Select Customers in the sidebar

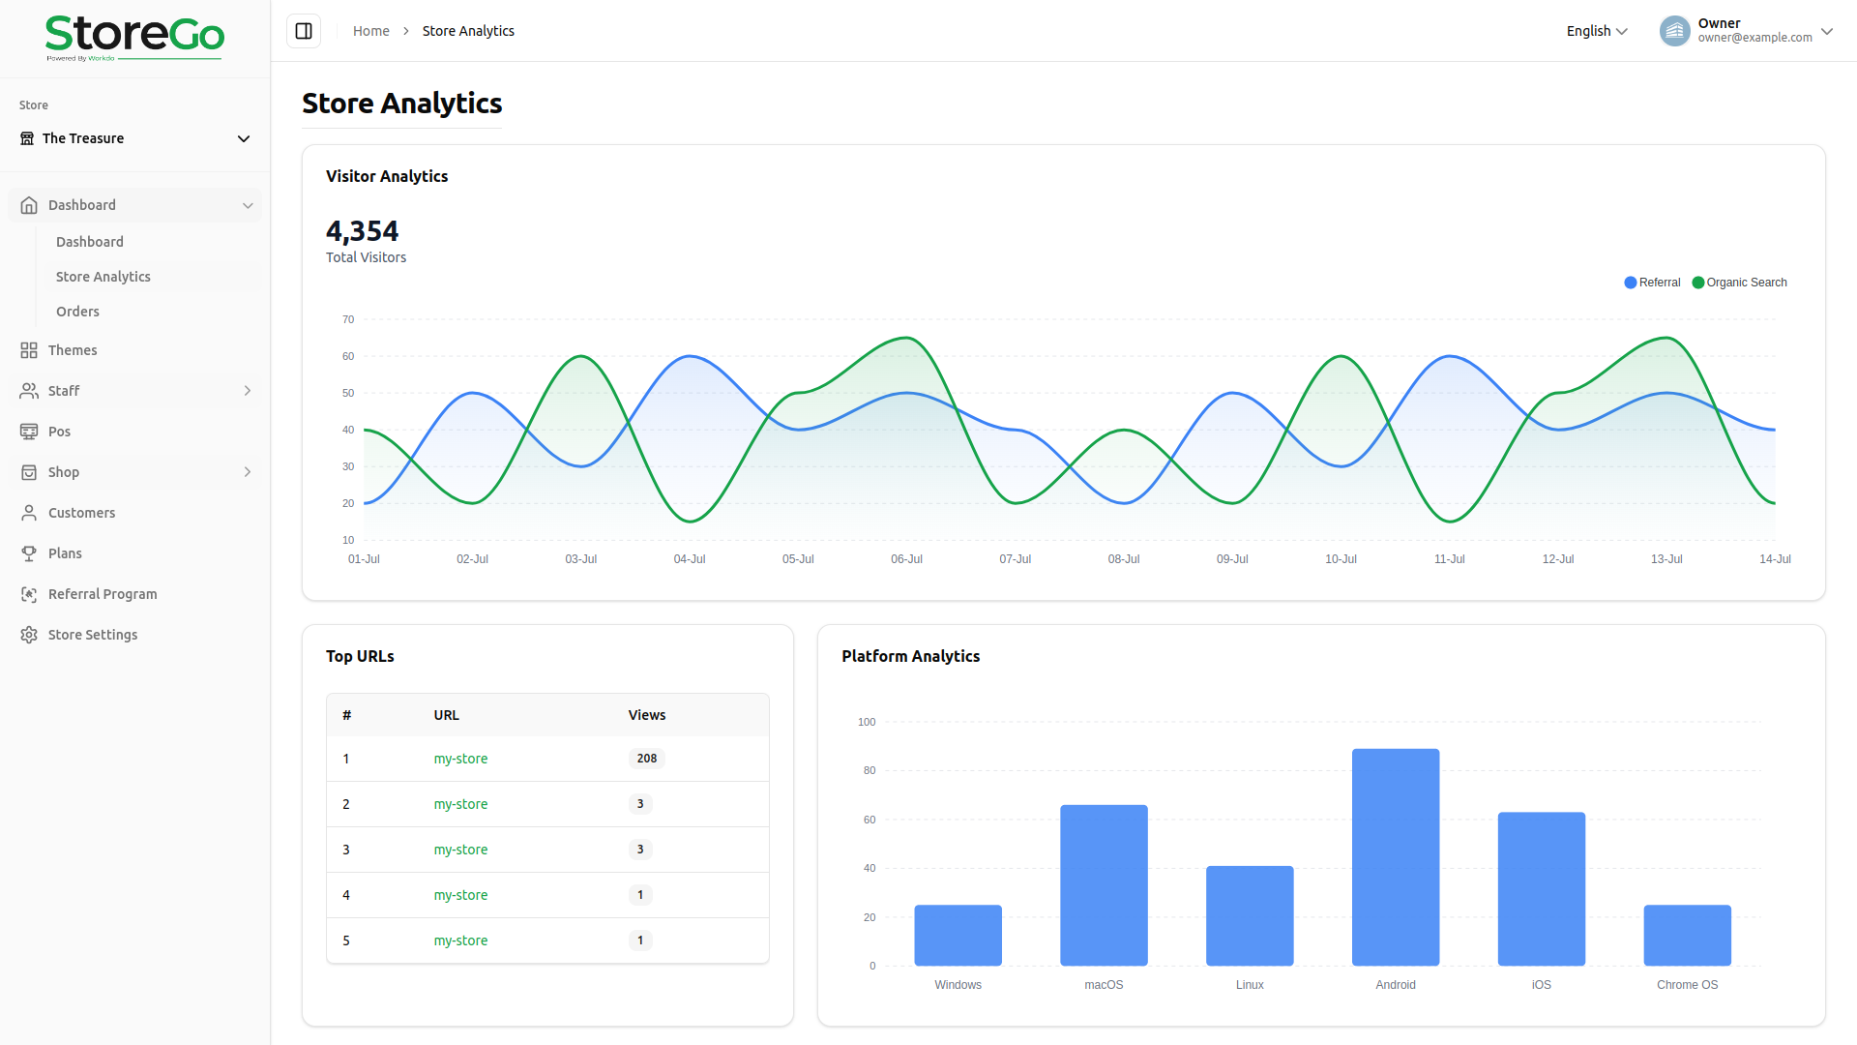tap(81, 513)
